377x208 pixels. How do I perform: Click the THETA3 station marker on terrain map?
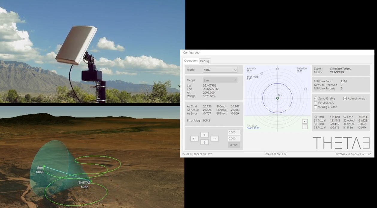coord(91,181)
